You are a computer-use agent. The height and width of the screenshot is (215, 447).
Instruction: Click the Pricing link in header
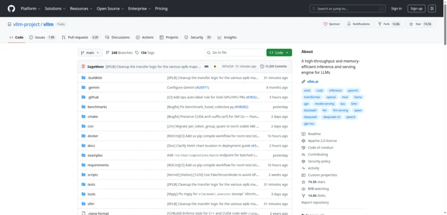coord(161,8)
